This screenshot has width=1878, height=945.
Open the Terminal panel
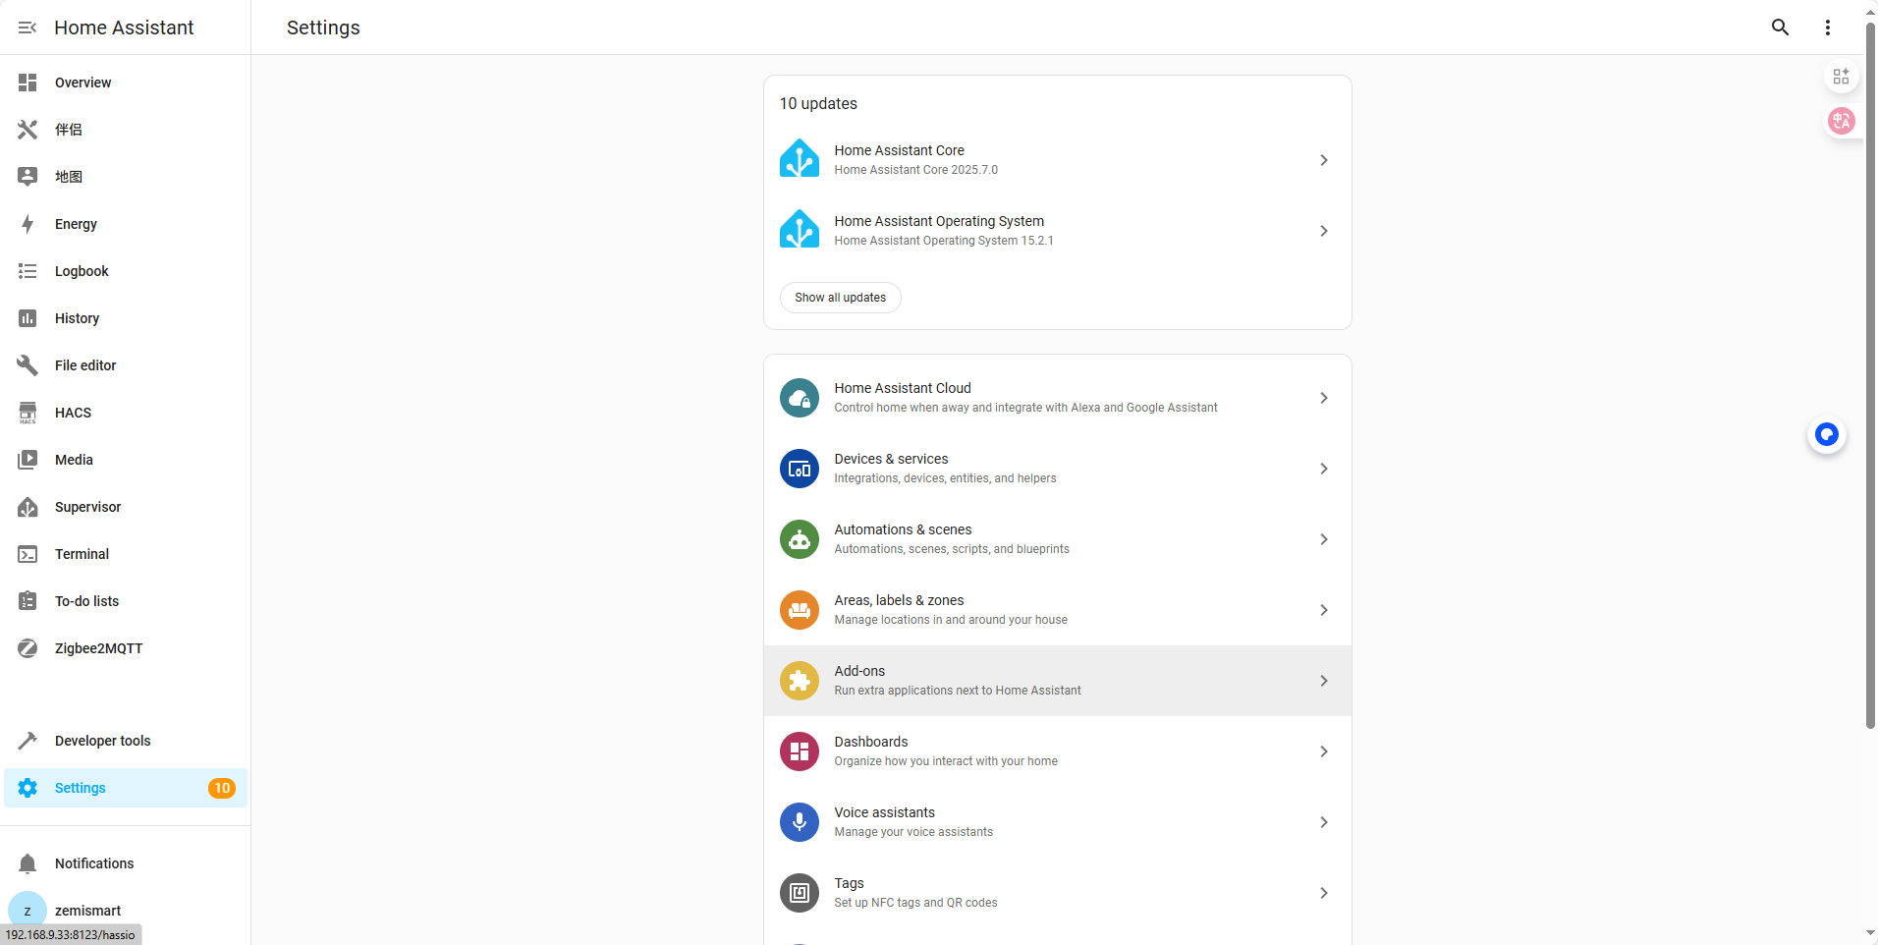[x=126, y=554]
